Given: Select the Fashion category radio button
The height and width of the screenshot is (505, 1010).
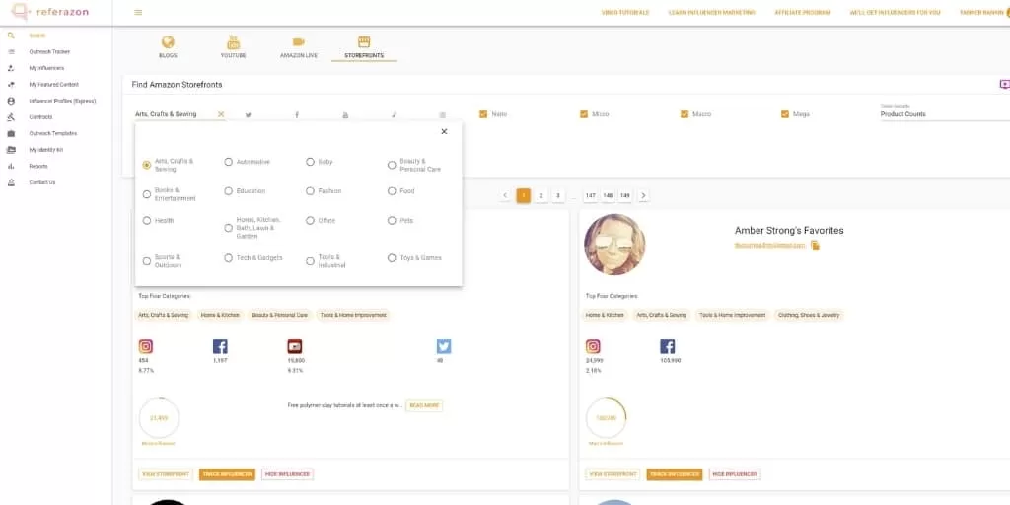Looking at the screenshot, I should [x=310, y=191].
